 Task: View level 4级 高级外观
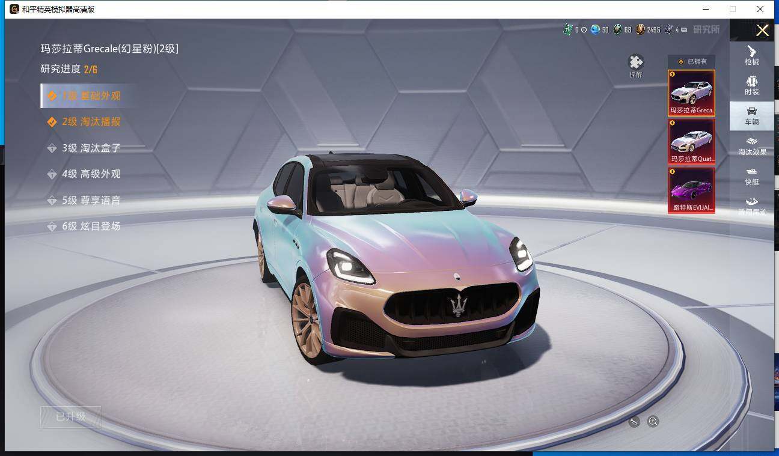pyautogui.click(x=84, y=174)
